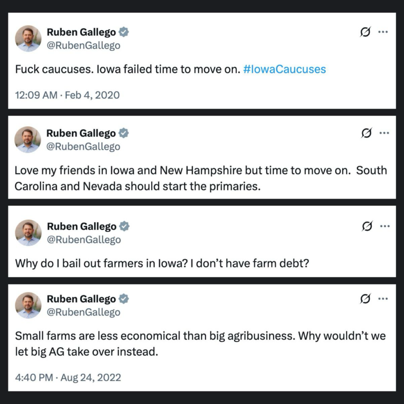This screenshot has height=404, width=404.
Task: Open the three-dot menu on the farm debt tweet
Action: pyautogui.click(x=384, y=226)
